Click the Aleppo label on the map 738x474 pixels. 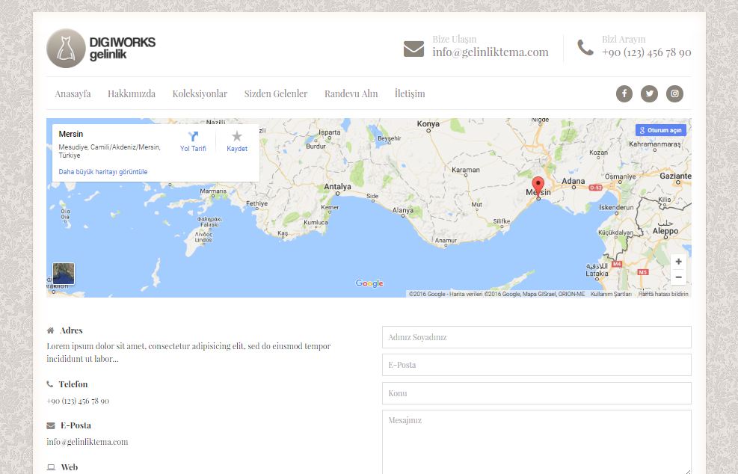665,231
